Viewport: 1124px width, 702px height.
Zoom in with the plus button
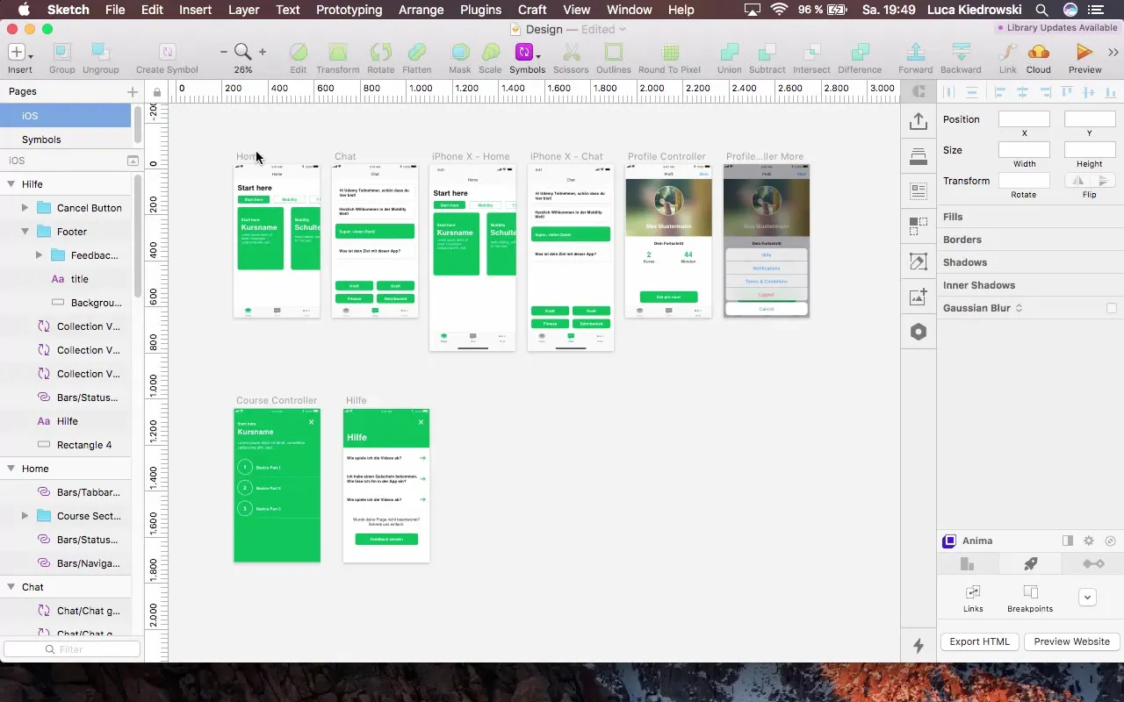(x=262, y=53)
